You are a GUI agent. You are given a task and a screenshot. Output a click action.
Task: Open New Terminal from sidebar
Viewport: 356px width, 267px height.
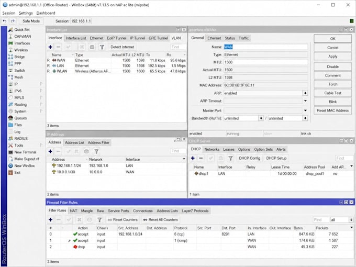click(x=25, y=152)
